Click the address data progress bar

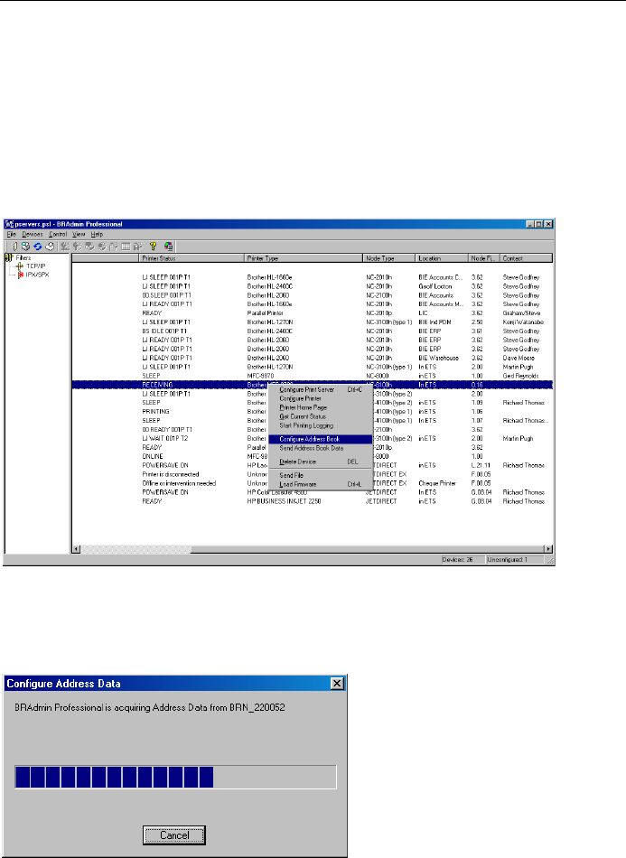[x=175, y=777]
